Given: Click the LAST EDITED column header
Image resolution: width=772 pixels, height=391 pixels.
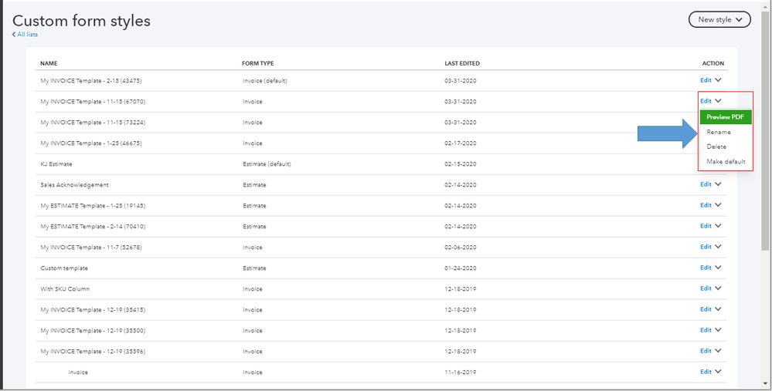Looking at the screenshot, I should click(462, 63).
